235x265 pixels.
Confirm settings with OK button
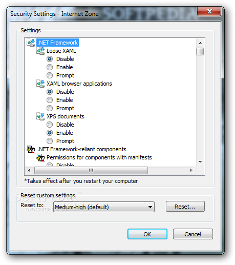click(147, 234)
